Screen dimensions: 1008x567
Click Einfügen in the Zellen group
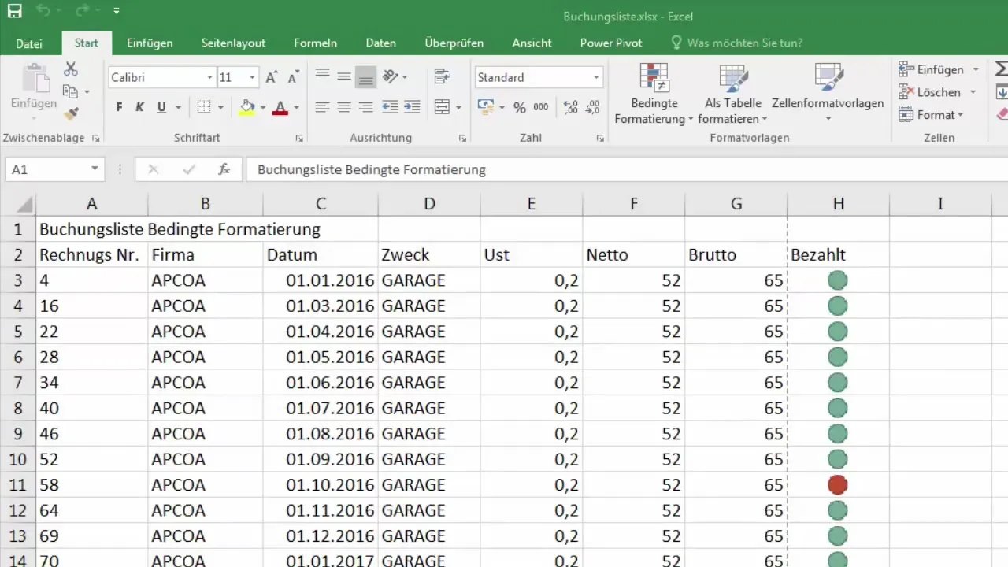pyautogui.click(x=932, y=69)
